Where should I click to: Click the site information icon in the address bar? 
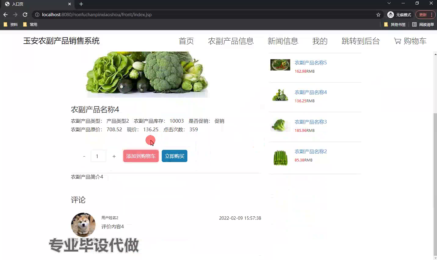coord(37,15)
